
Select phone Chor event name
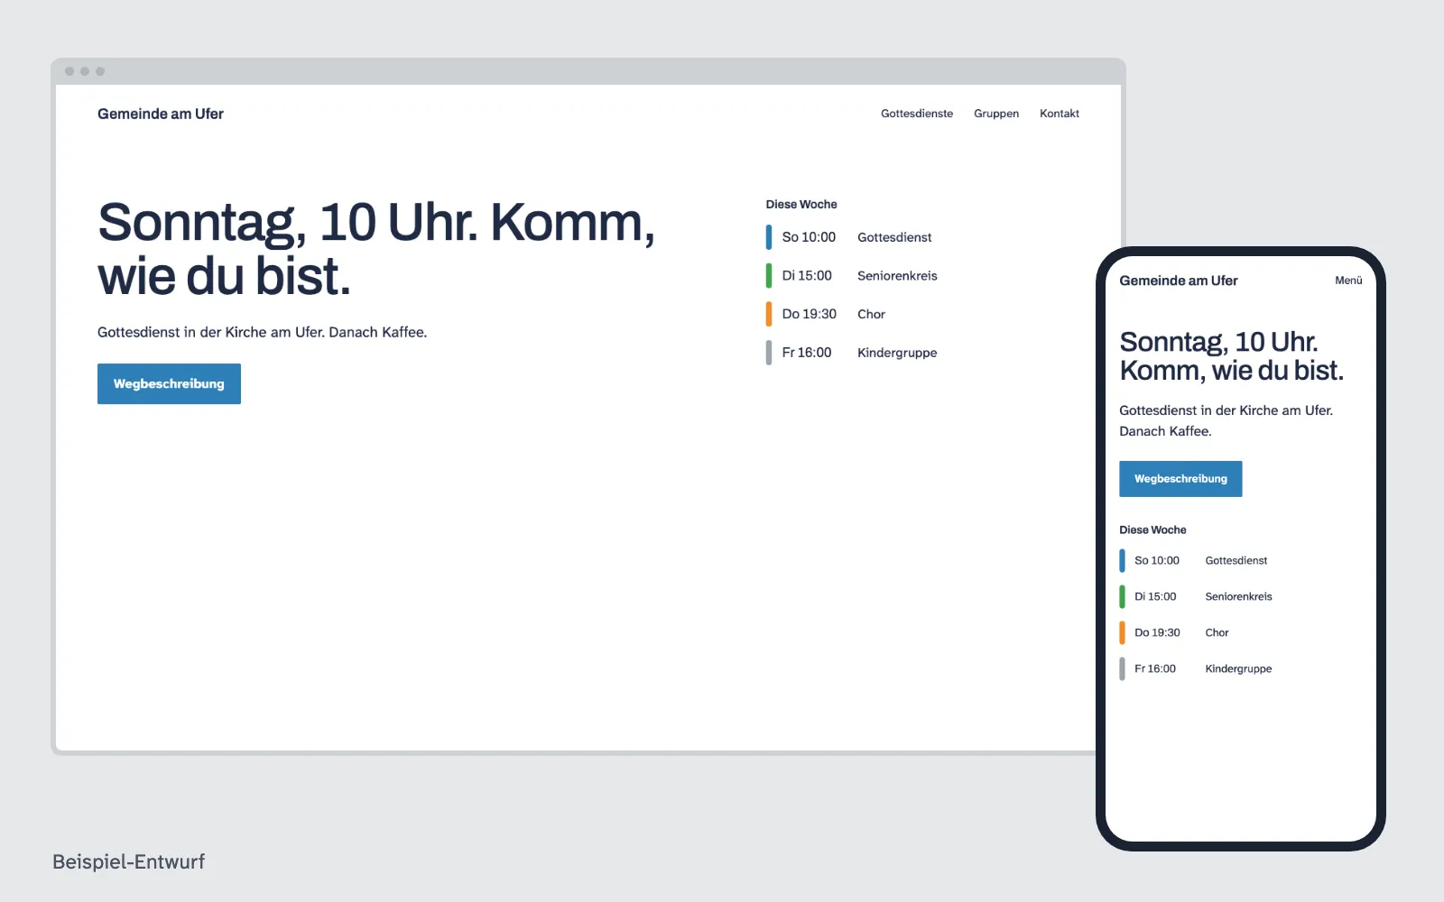click(1217, 632)
